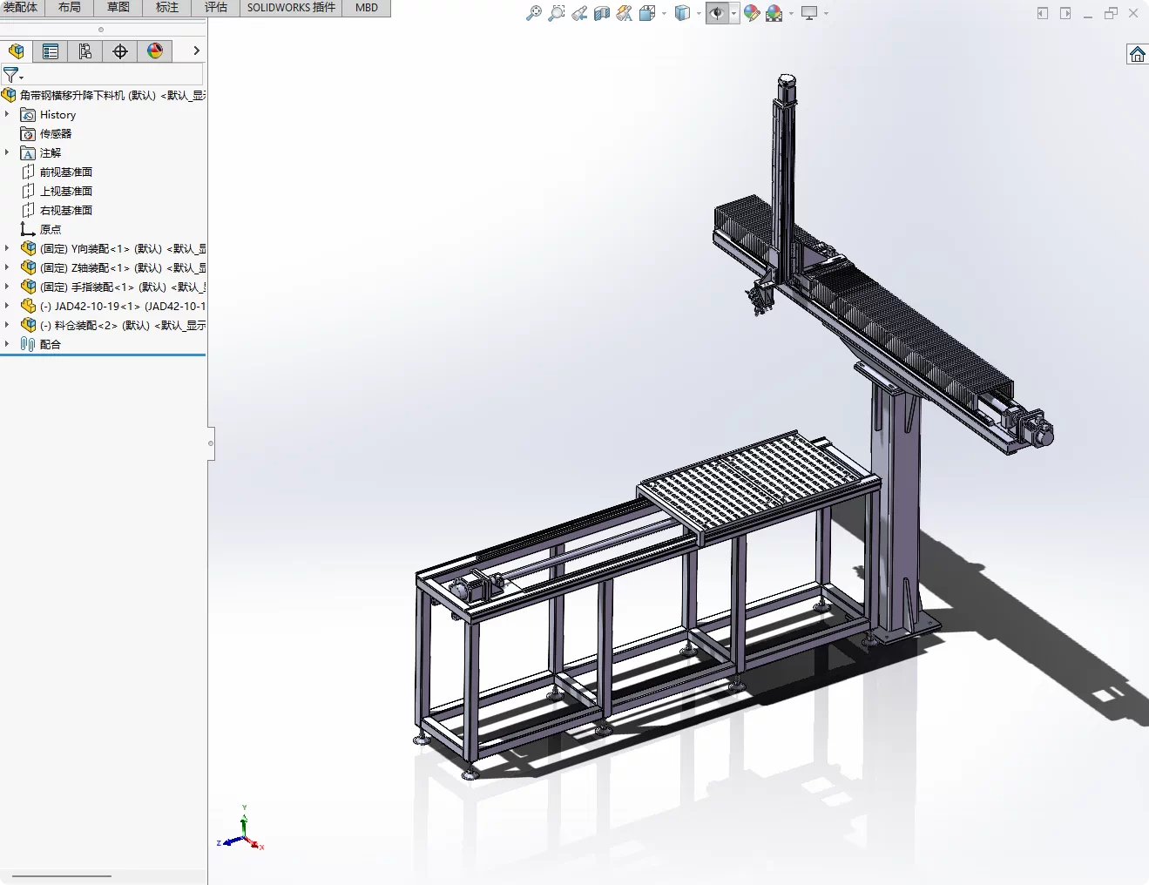This screenshot has height=885, width=1149.
Task: Expand the JAD42-10-19<1> part node
Action: [7, 306]
